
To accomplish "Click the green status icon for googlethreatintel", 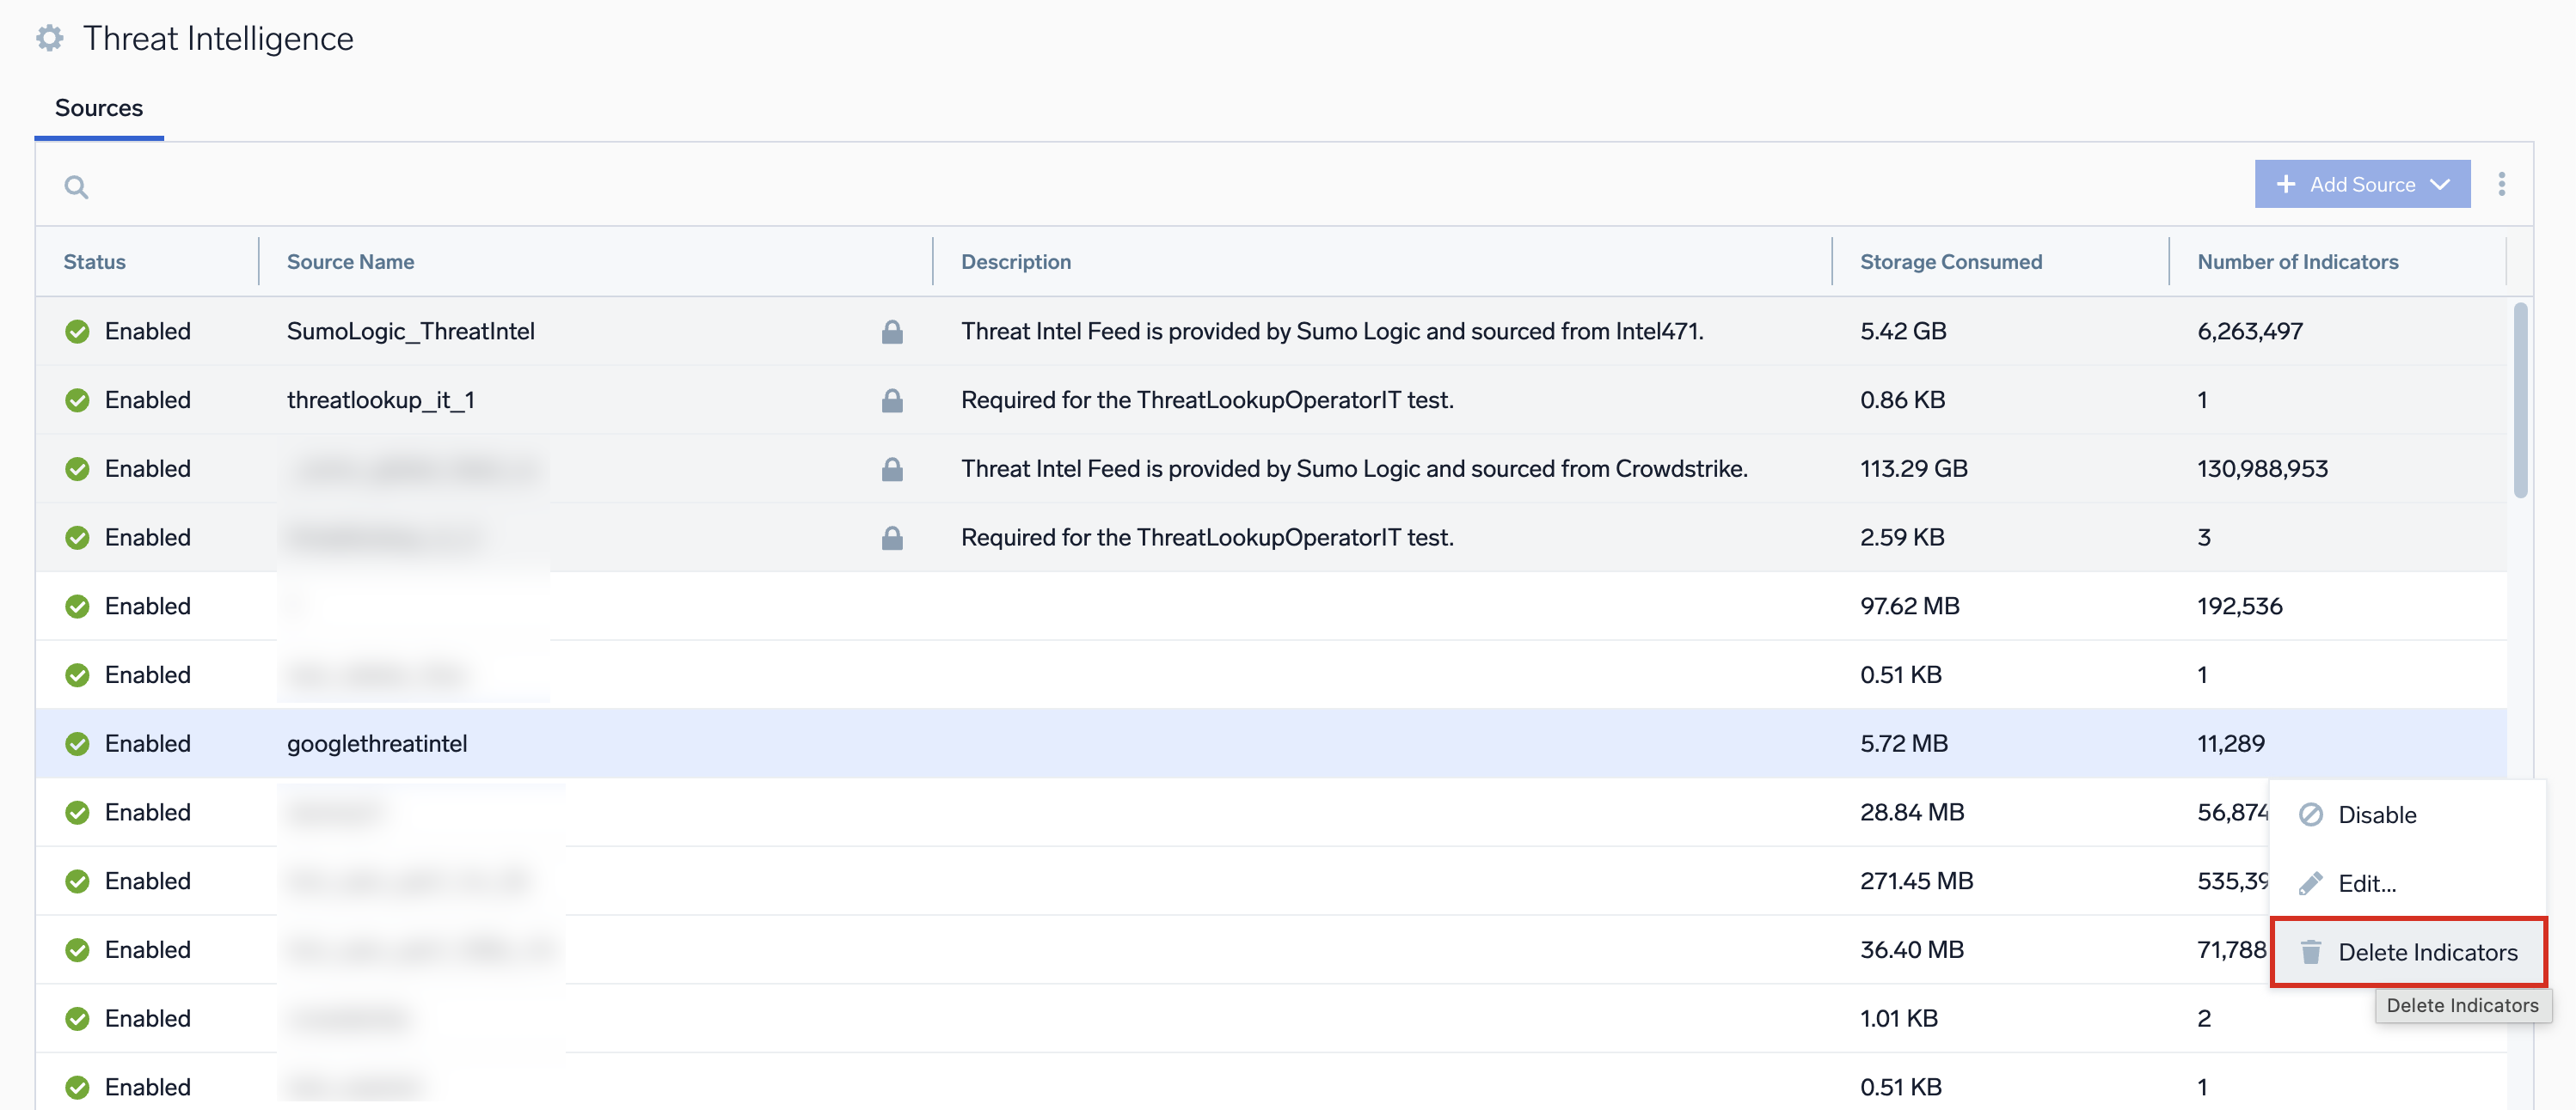I will 77,744.
